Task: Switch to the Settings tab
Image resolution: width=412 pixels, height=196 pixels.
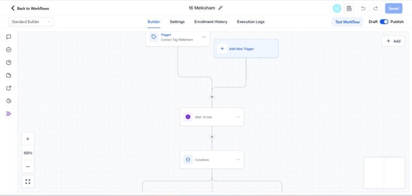Action: point(177,22)
